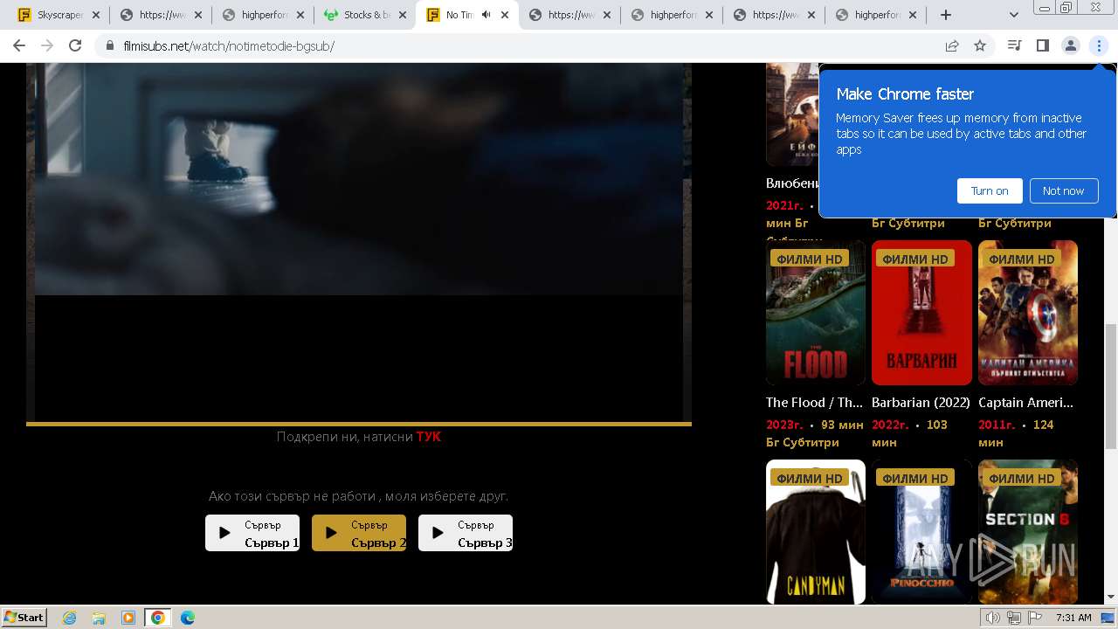Open the Chrome side panel
The width and height of the screenshot is (1118, 629).
tap(1042, 45)
